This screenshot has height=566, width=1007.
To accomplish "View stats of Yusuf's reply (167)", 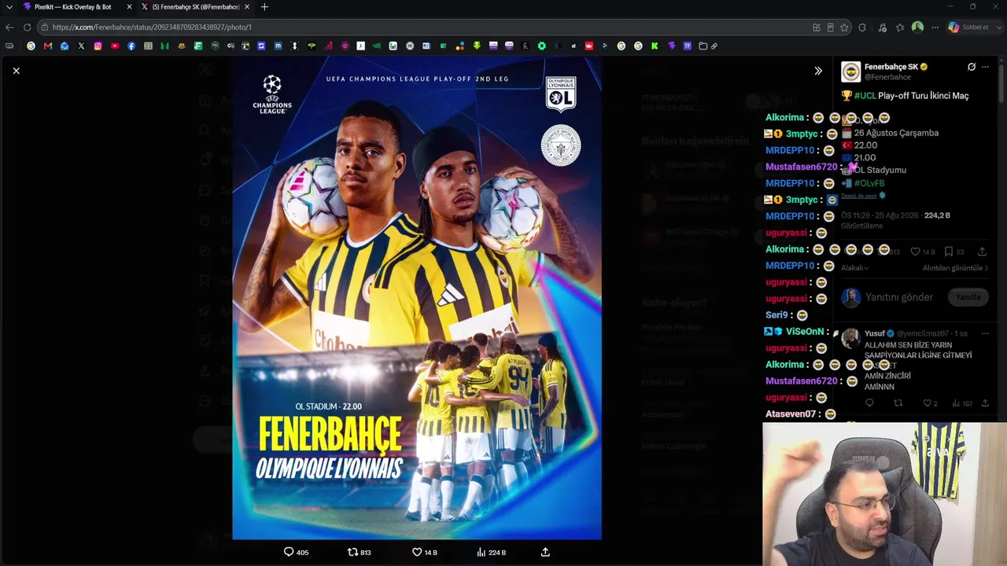I will click(962, 403).
